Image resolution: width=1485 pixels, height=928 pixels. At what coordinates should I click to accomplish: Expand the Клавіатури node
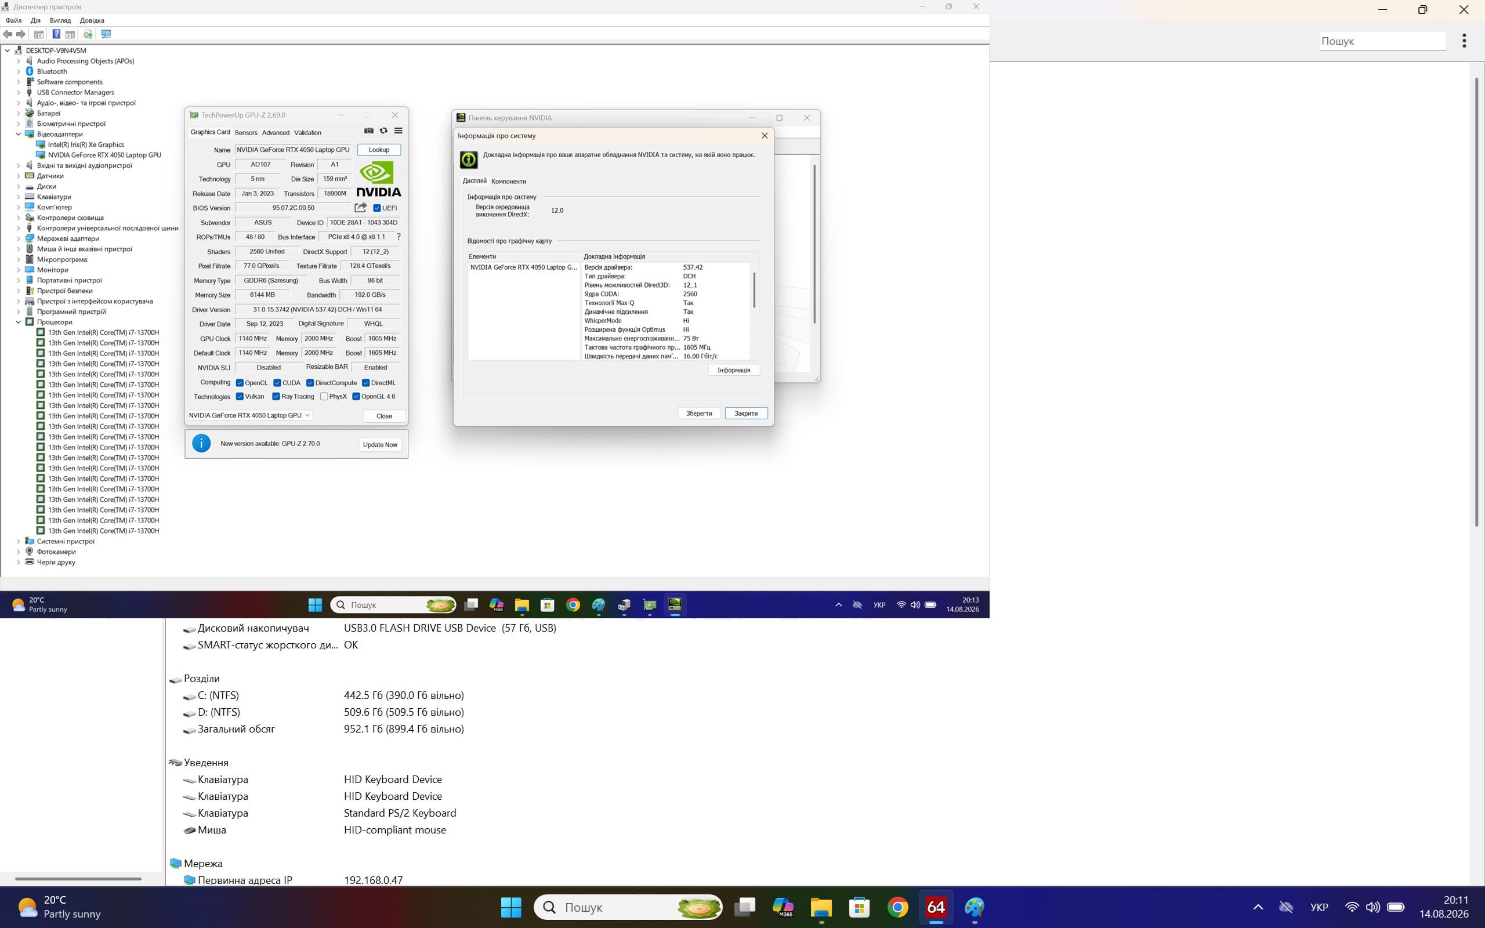click(18, 197)
